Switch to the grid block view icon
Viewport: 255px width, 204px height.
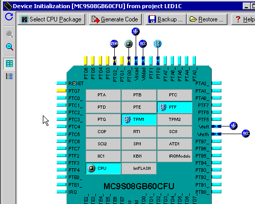(x=9, y=64)
